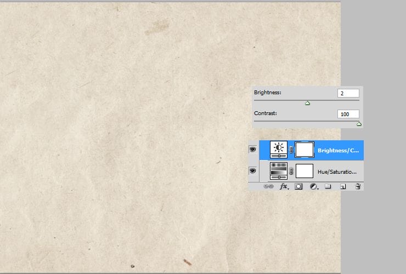406x274 pixels.
Task: Hide the Brightness/Contrast layer
Action: (253, 149)
